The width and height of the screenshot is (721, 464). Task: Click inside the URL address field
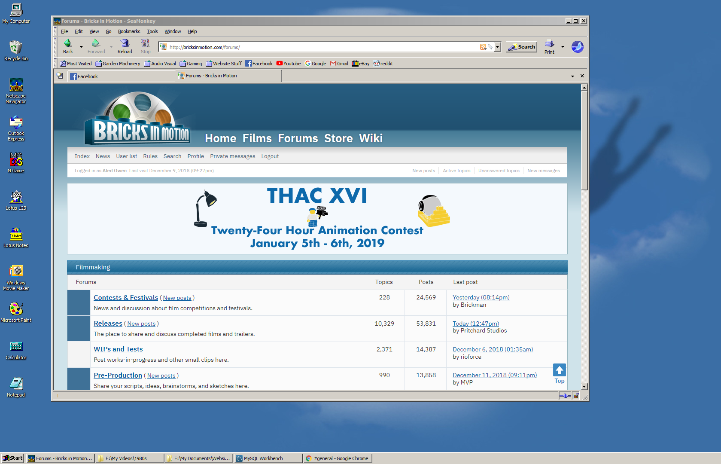(301, 47)
